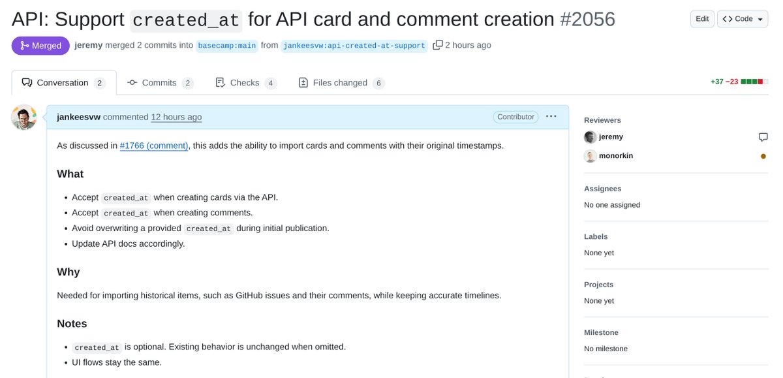The image size is (783, 378).
Task: Click the Milestone sidebar heading
Action: (601, 332)
